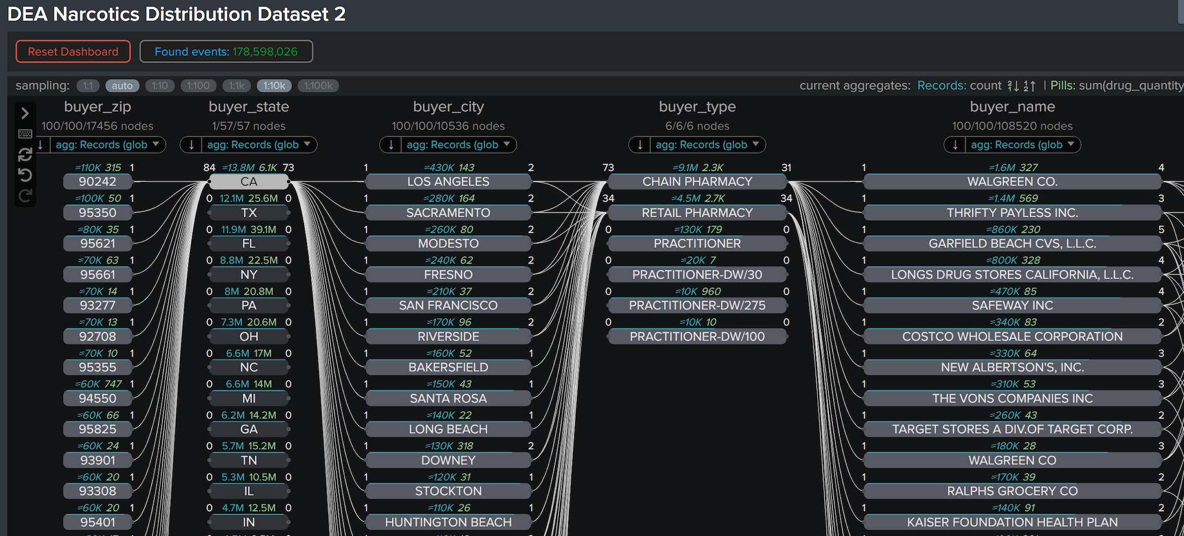Image resolution: width=1184 pixels, height=536 pixels.
Task: Expand the left sidebar chevron arrow
Action: (x=25, y=113)
